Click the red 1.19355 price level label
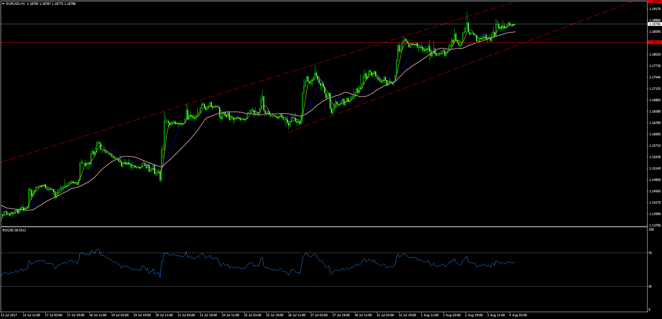This screenshot has height=319, width=662. pos(655,1)
